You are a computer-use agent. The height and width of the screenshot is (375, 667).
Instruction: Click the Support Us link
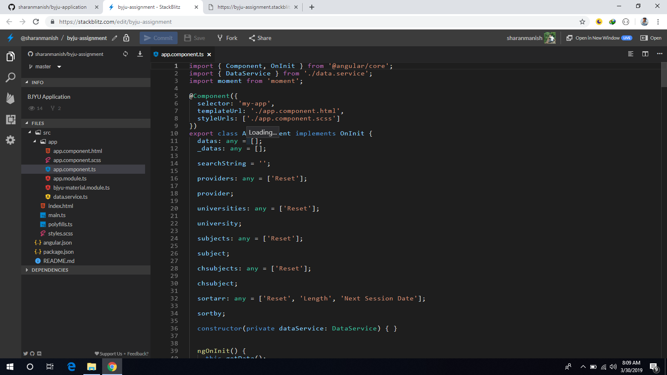click(108, 354)
